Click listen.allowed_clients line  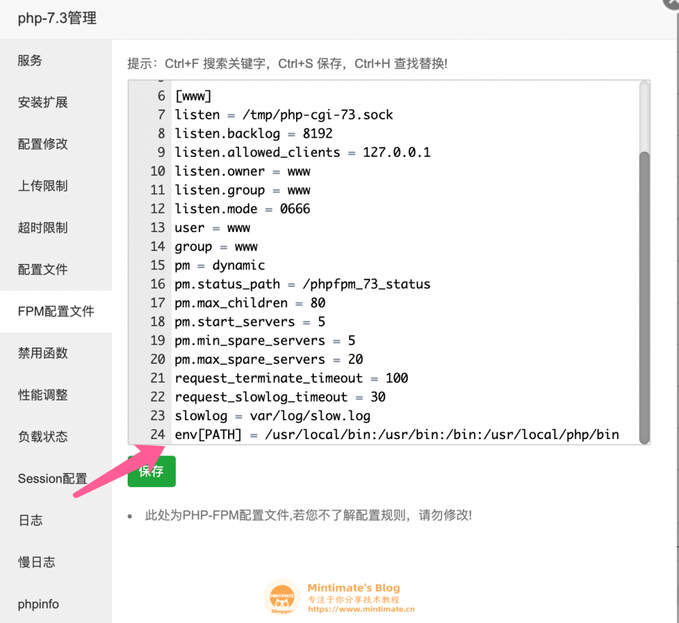point(302,153)
